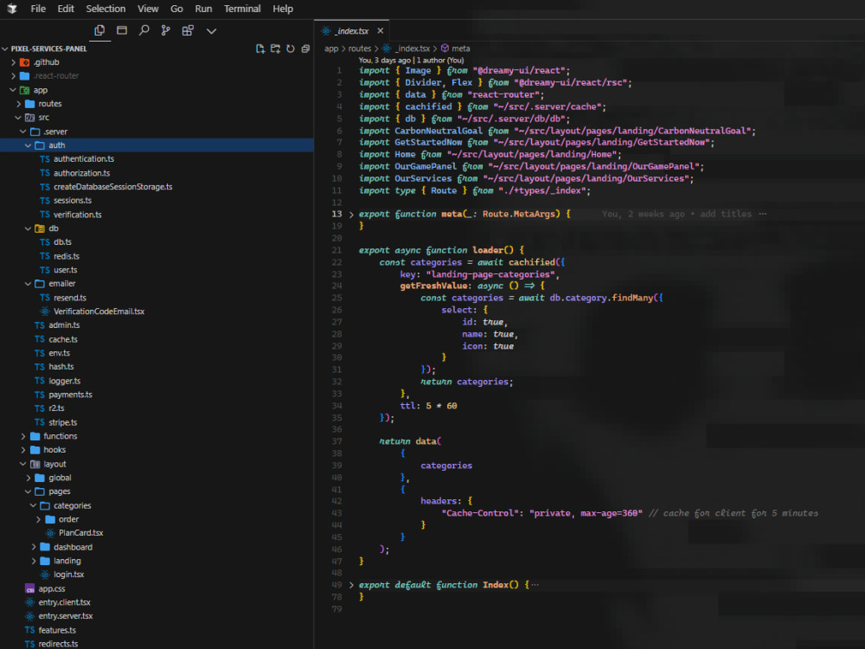This screenshot has width=865, height=649.
Task: Expand the .react-router folder
Action: 14,76
